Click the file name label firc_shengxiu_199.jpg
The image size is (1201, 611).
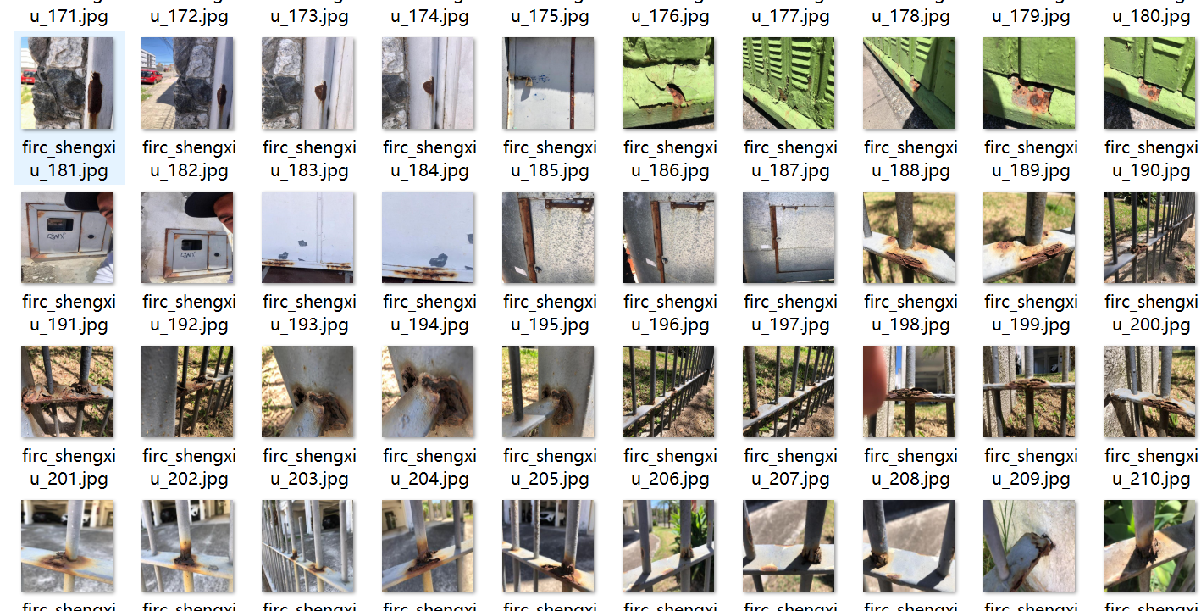[x=1031, y=314]
